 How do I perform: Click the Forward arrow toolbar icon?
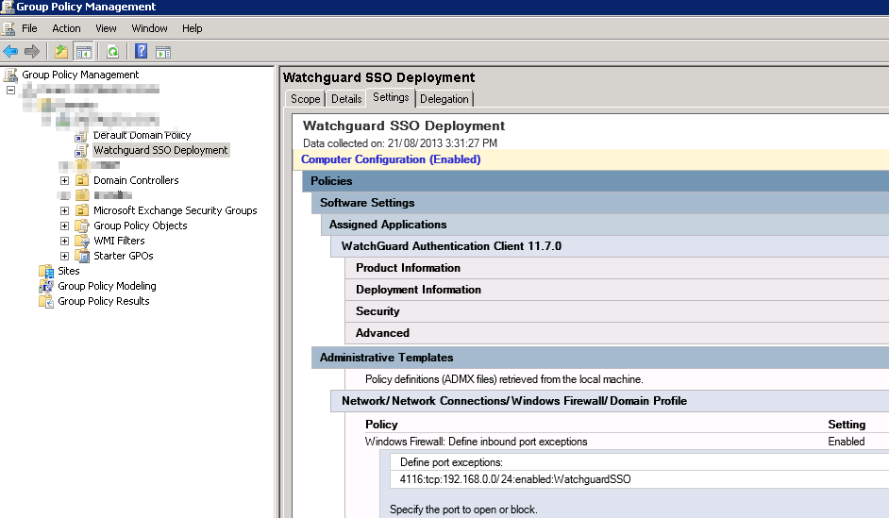tap(32, 52)
